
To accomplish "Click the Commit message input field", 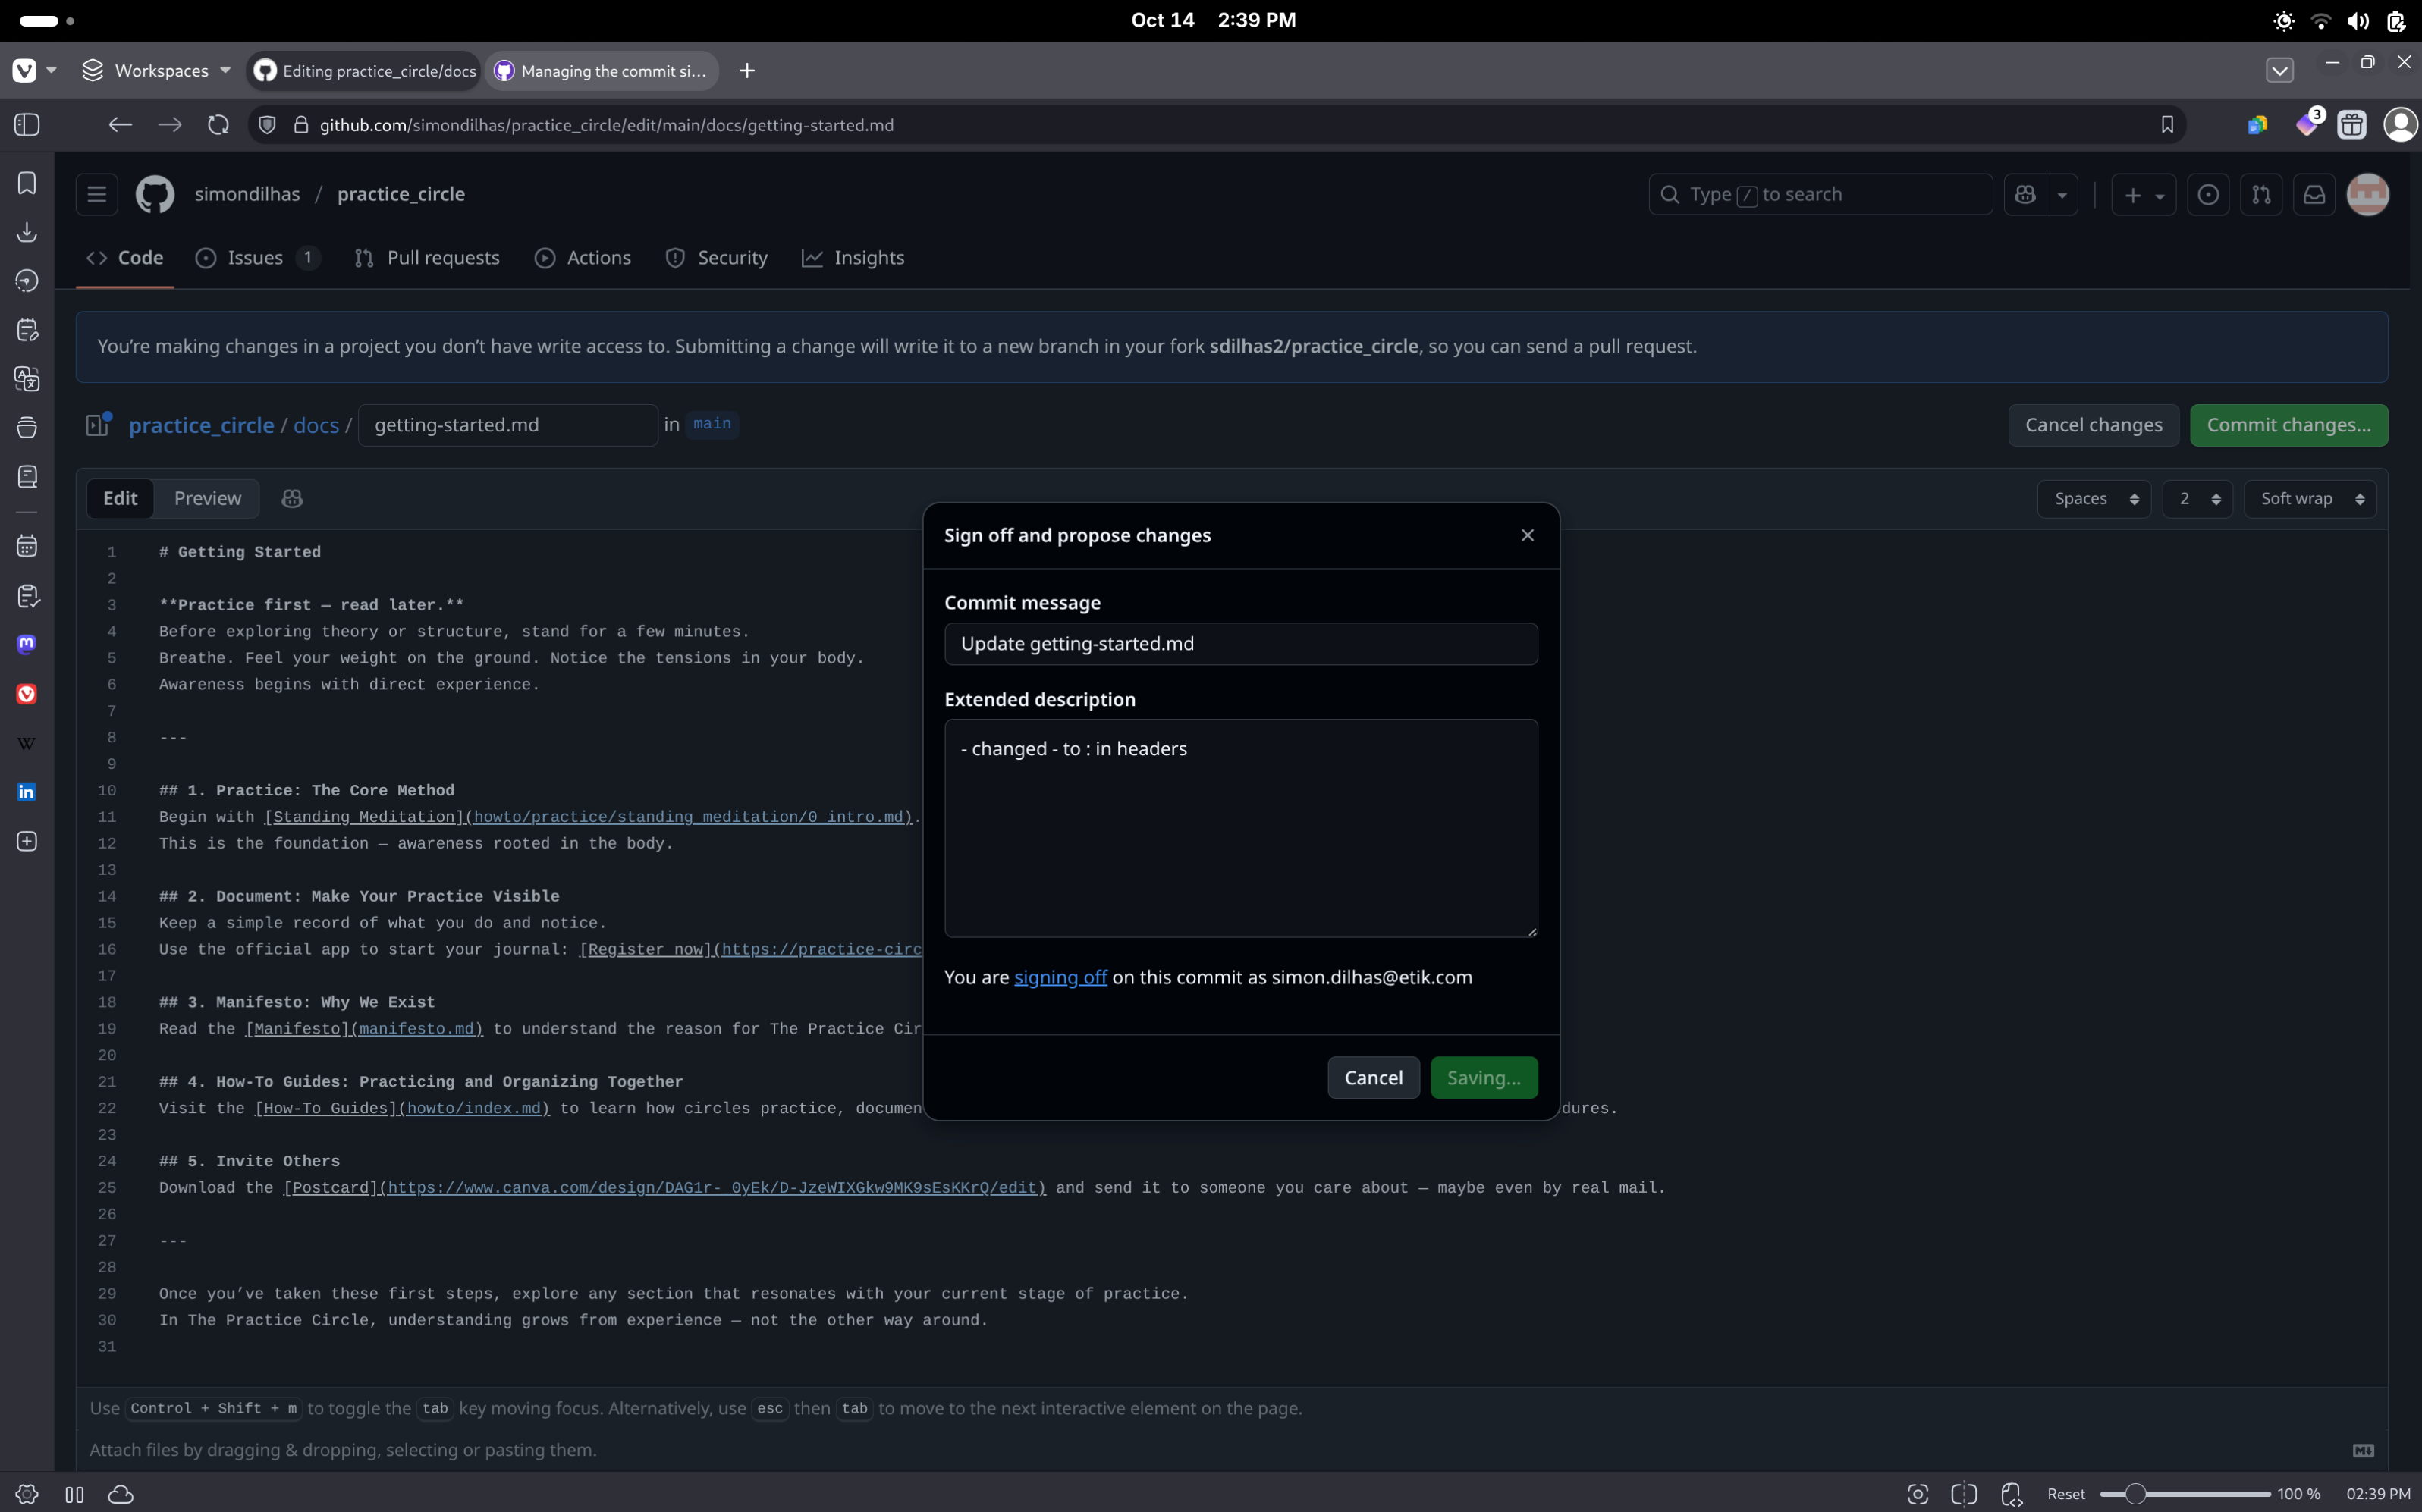I will click(1240, 644).
